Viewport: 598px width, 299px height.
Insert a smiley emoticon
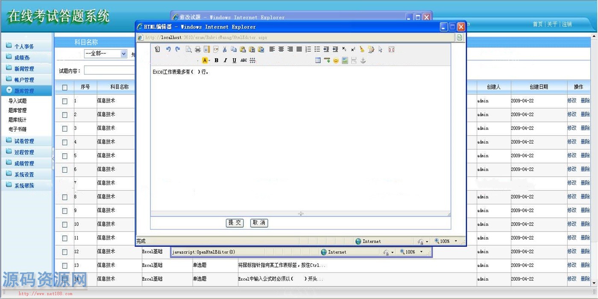(336, 61)
